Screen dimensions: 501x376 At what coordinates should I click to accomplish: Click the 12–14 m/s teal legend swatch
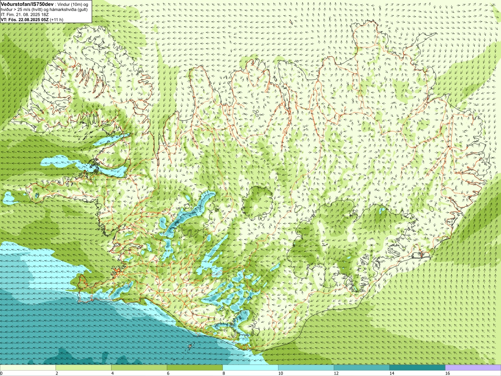click(x=362, y=368)
